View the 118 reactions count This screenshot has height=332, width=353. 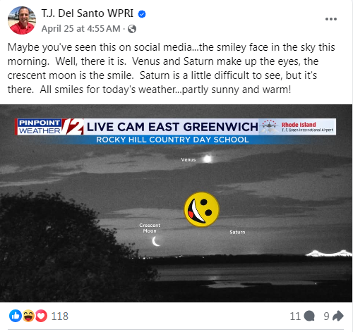60,316
